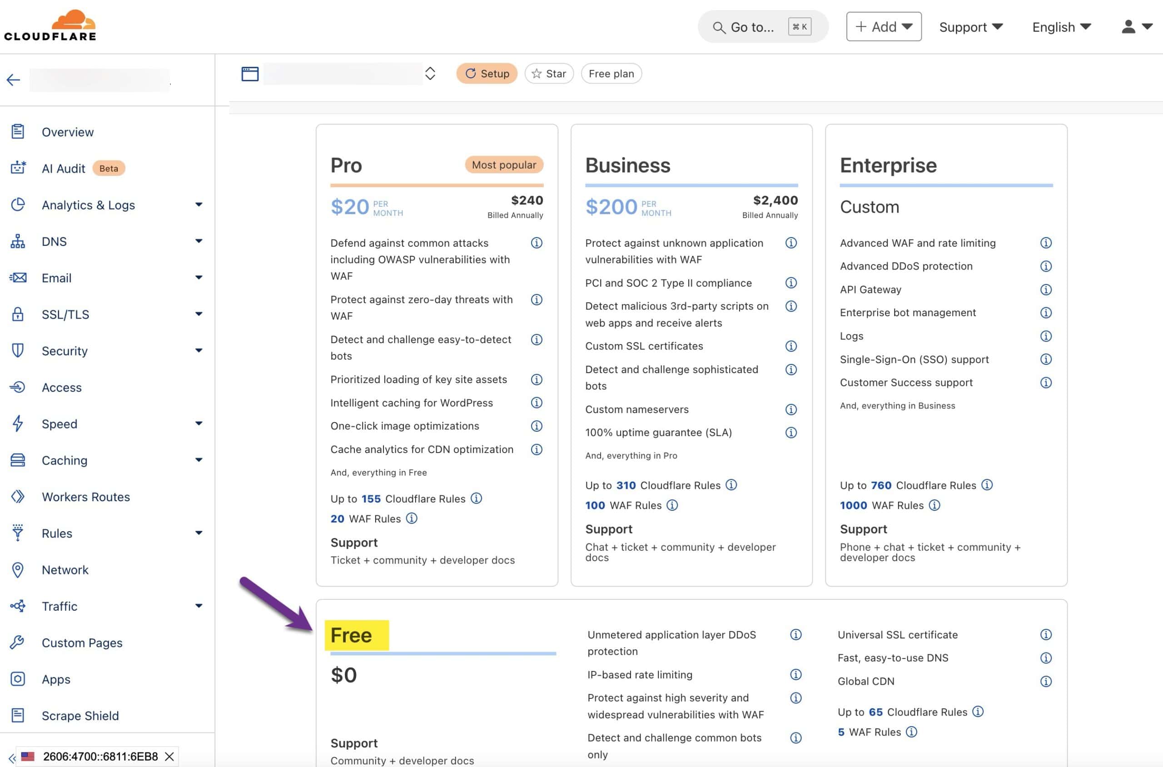The image size is (1163, 767).
Task: Info icon for Enterprise bot management
Action: point(1046,313)
